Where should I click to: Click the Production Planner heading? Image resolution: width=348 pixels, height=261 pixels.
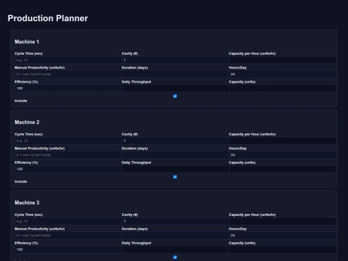[x=48, y=19]
